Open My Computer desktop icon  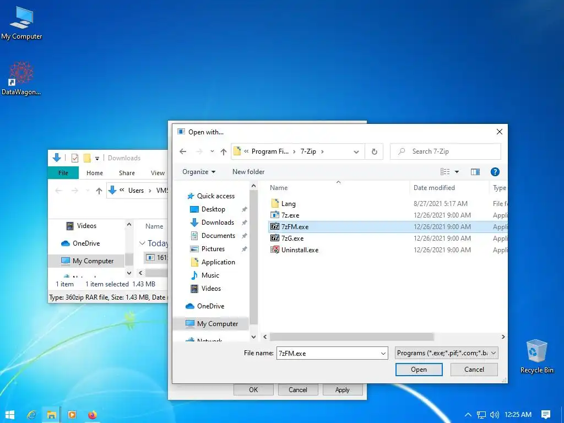(x=21, y=23)
